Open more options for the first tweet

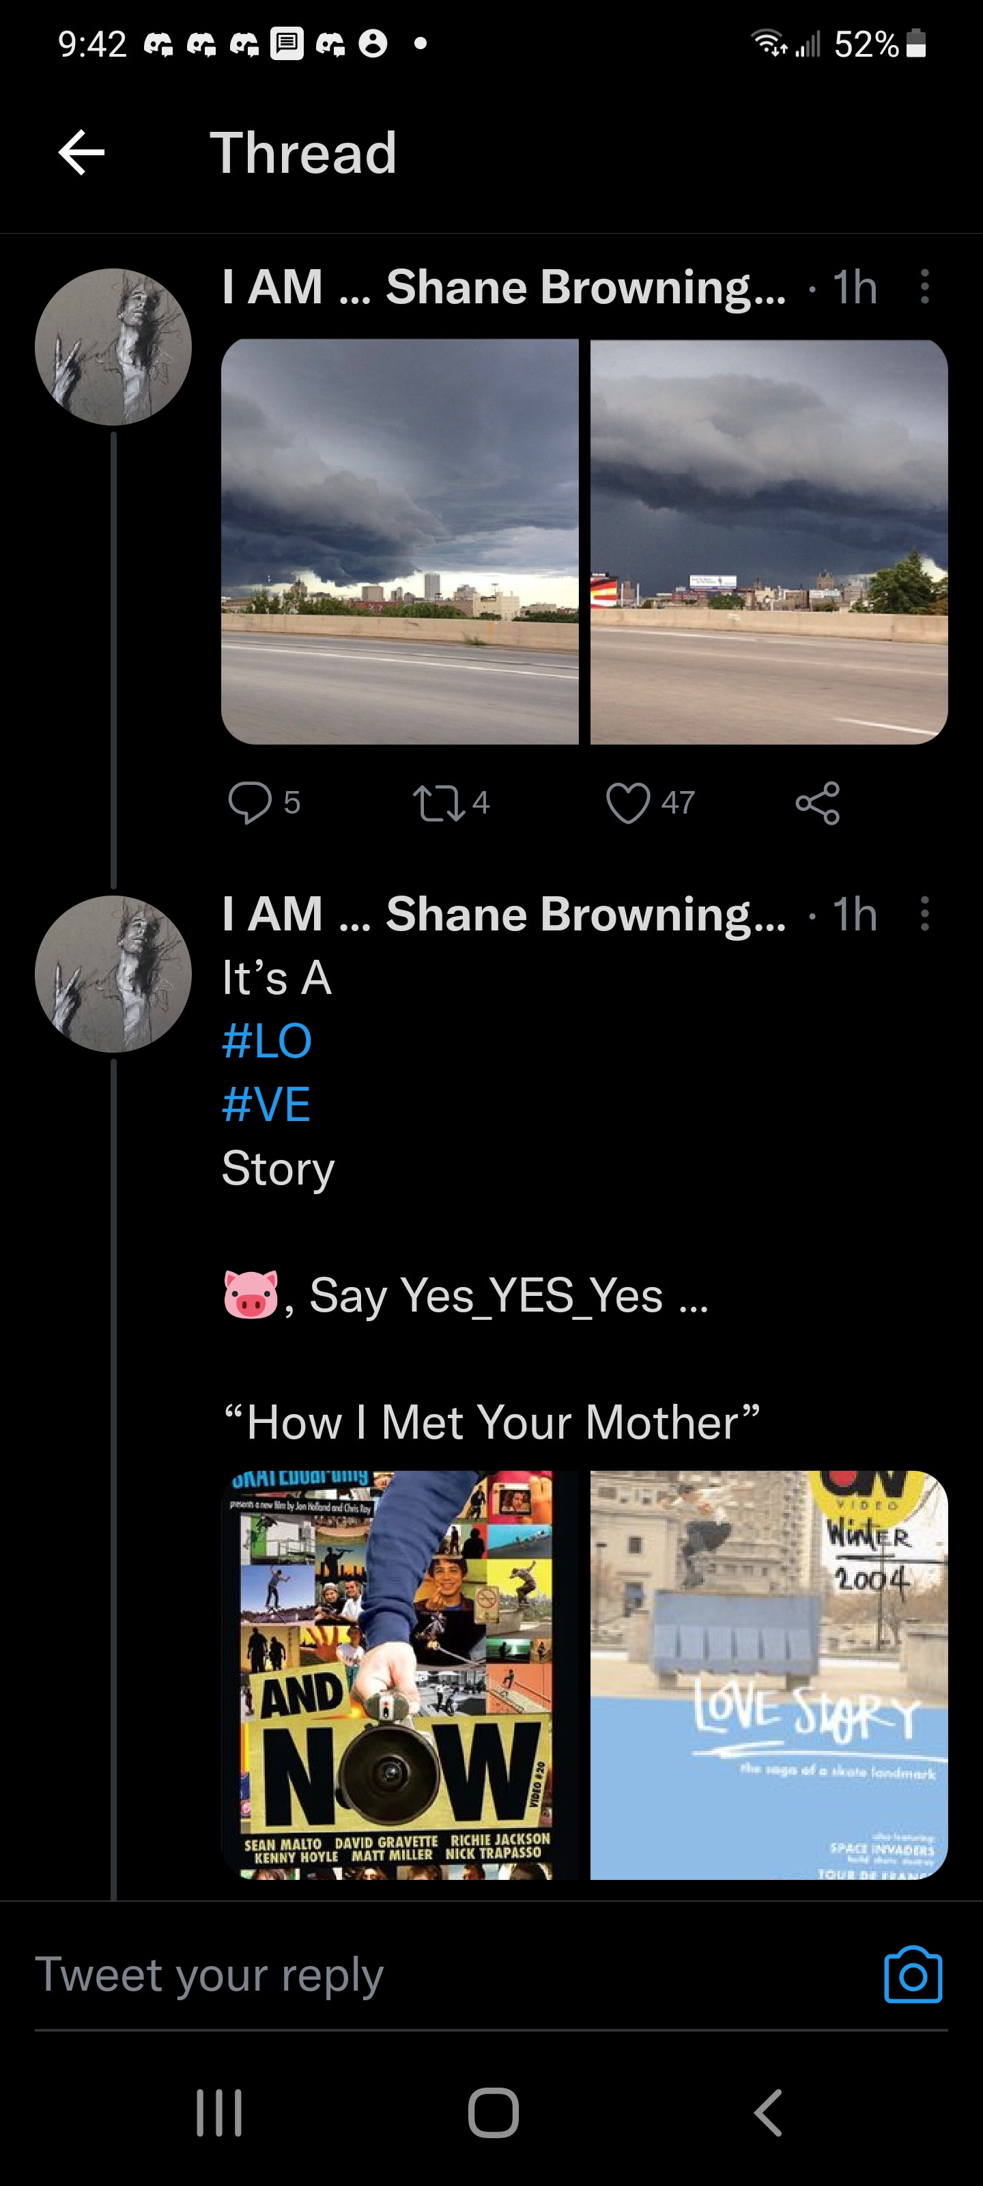[924, 287]
